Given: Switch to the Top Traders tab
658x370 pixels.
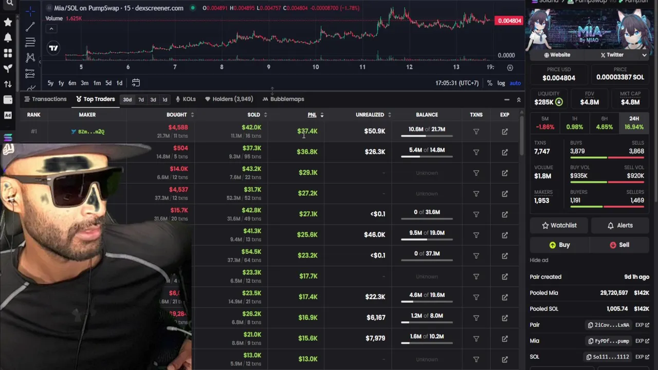Looking at the screenshot, I should (95, 99).
